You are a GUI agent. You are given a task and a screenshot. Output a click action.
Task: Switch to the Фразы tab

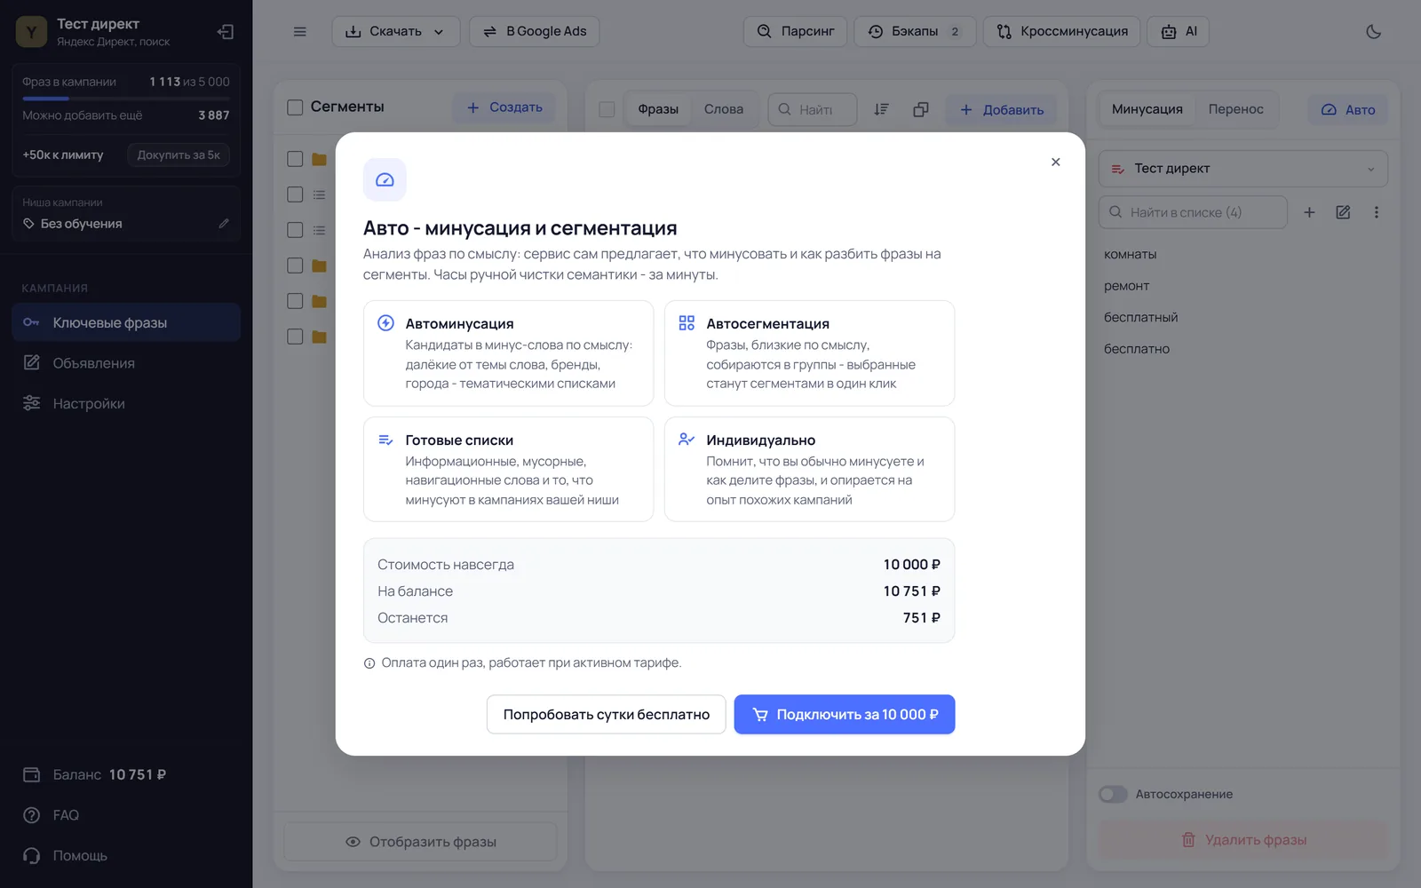(658, 109)
